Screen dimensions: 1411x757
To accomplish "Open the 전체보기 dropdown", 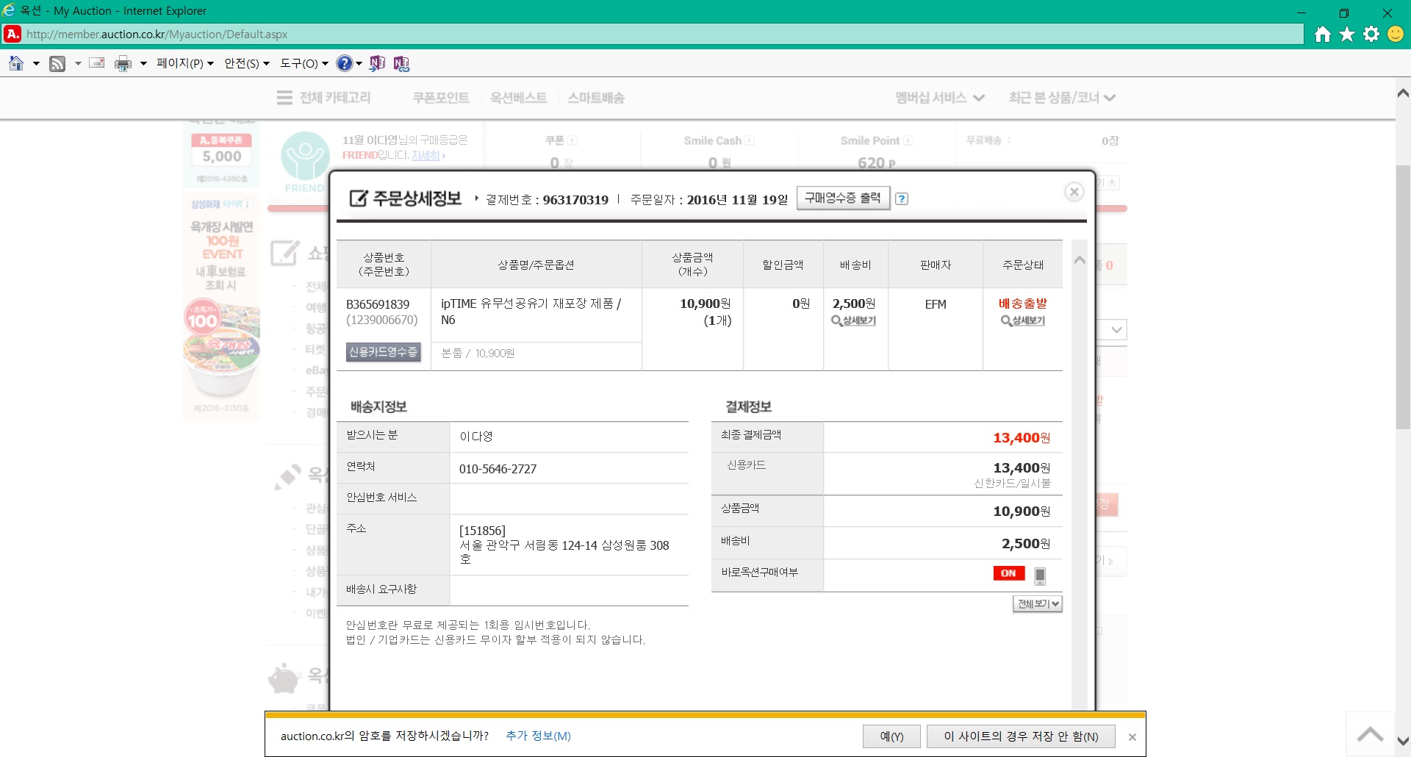I will (1037, 603).
